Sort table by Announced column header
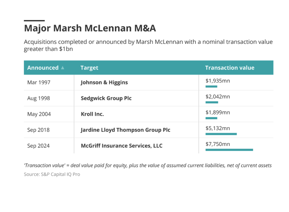This screenshot has height=212, width=289. pos(43,68)
